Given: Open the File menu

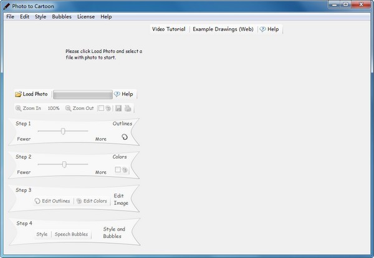Looking at the screenshot, I should coord(10,17).
